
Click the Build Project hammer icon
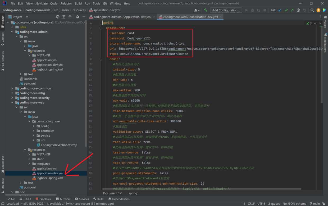click(206, 10)
